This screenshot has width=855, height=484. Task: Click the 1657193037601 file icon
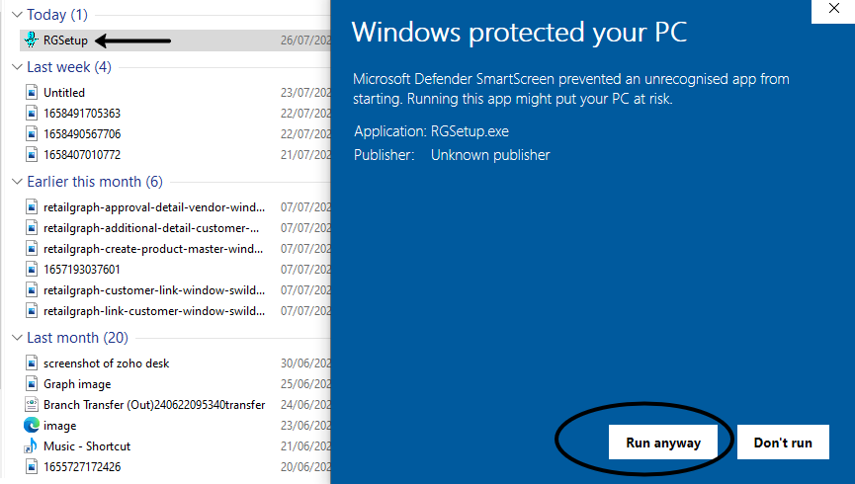coord(32,270)
